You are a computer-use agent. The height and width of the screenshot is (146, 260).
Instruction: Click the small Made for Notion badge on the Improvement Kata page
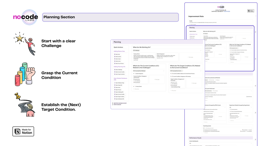pyautogui.click(x=250, y=11)
